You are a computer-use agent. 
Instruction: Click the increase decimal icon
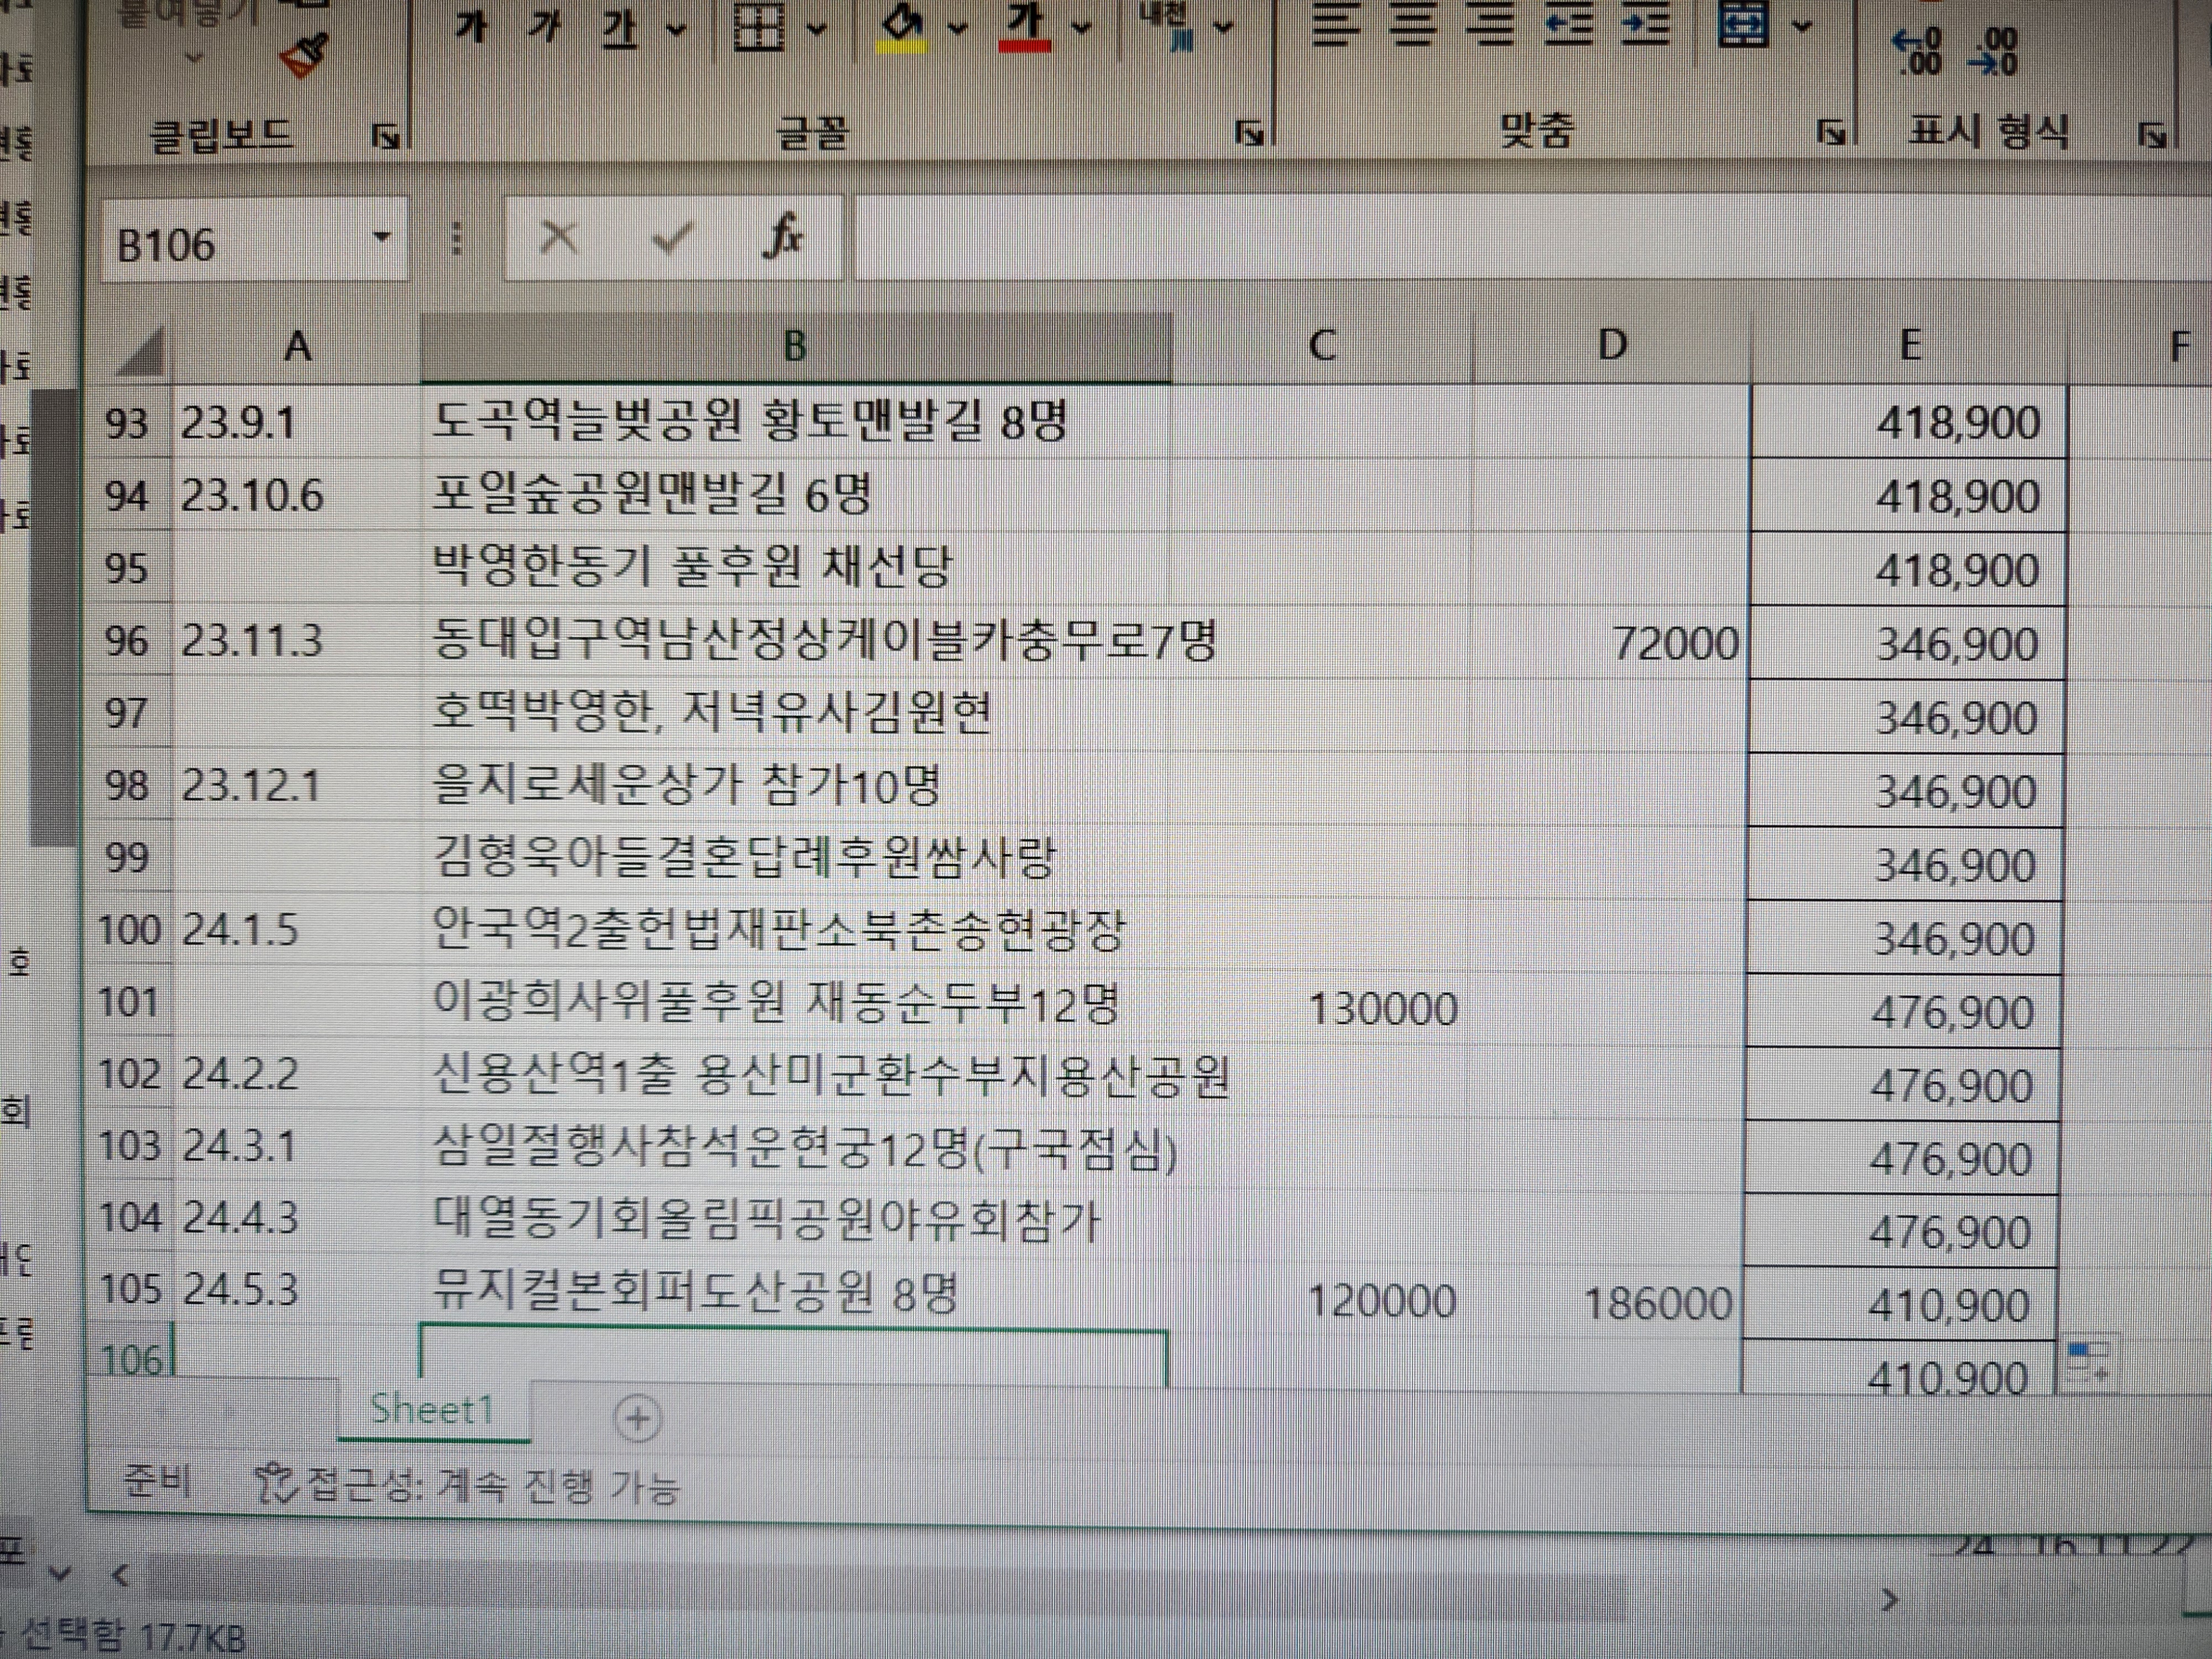tap(1917, 52)
